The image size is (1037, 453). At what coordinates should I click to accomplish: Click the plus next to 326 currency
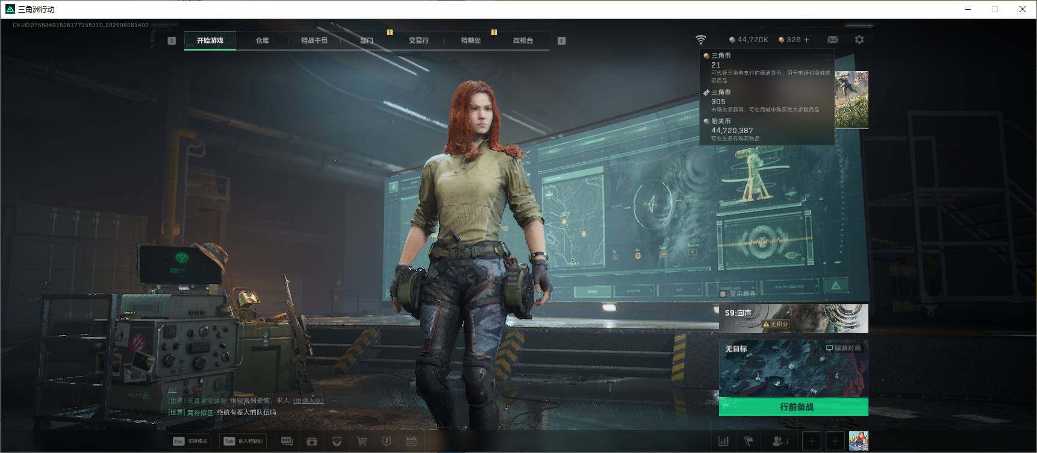tap(807, 40)
